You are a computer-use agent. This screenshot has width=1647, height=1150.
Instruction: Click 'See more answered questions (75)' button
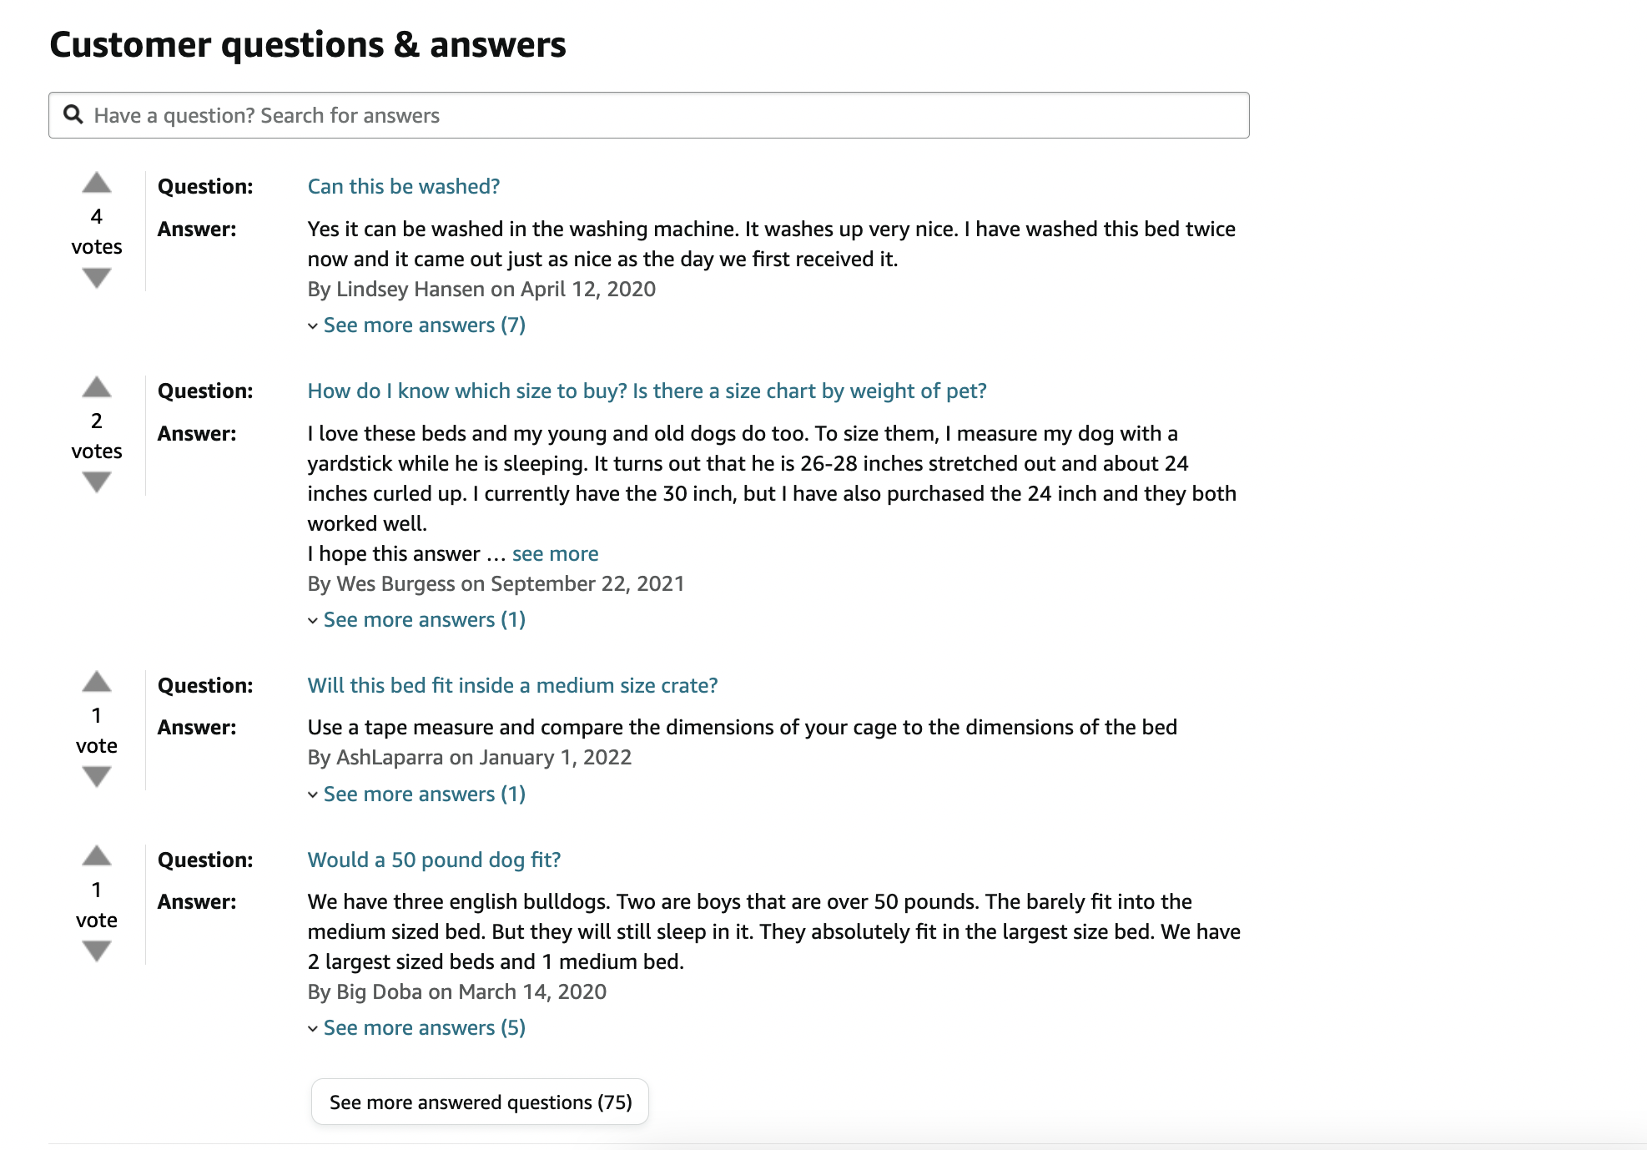(480, 1102)
